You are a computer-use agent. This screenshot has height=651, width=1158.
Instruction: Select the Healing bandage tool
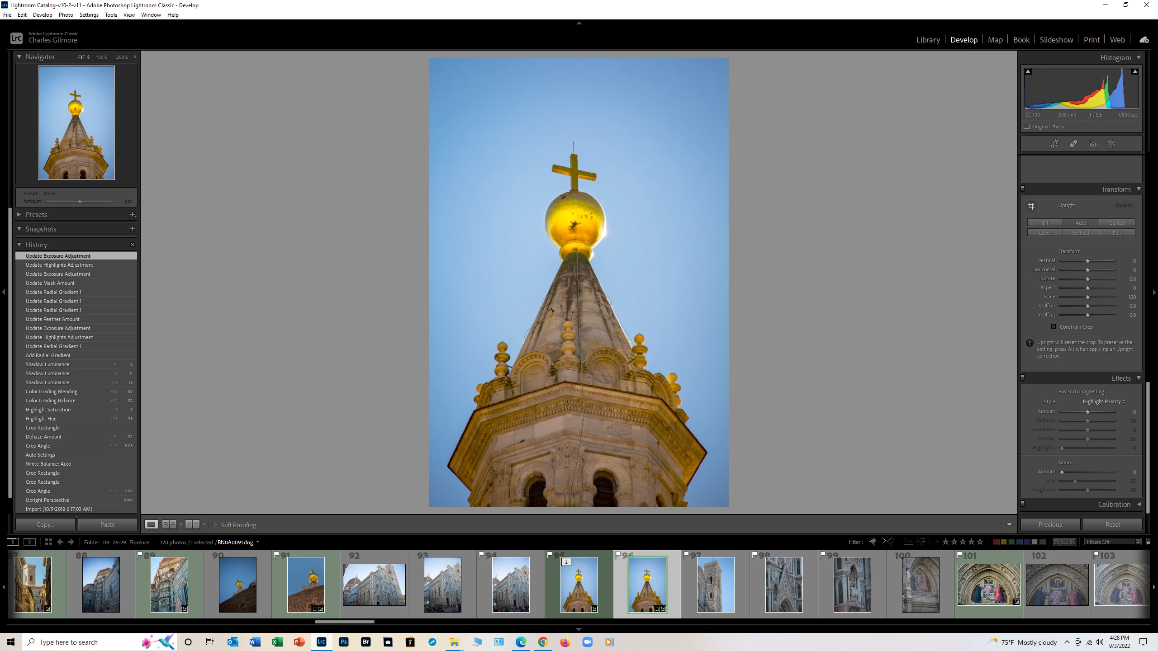(1073, 144)
